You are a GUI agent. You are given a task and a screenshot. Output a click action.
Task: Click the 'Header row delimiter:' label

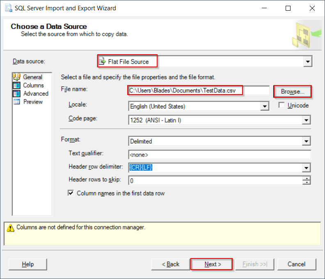(x=96, y=166)
